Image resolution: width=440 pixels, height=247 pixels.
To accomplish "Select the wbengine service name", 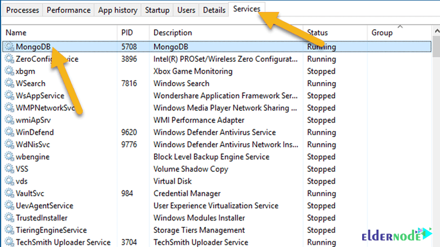I will tap(32, 157).
